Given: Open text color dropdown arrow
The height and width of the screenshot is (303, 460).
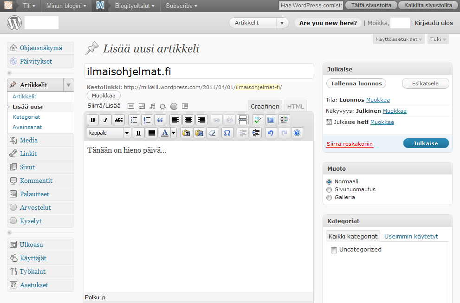Looking at the screenshot, I should pyautogui.click(x=174, y=133).
